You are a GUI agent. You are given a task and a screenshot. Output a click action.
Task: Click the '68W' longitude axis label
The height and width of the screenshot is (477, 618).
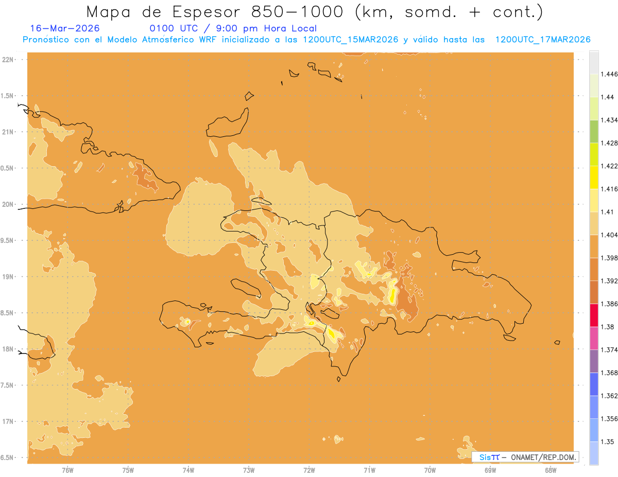551,470
